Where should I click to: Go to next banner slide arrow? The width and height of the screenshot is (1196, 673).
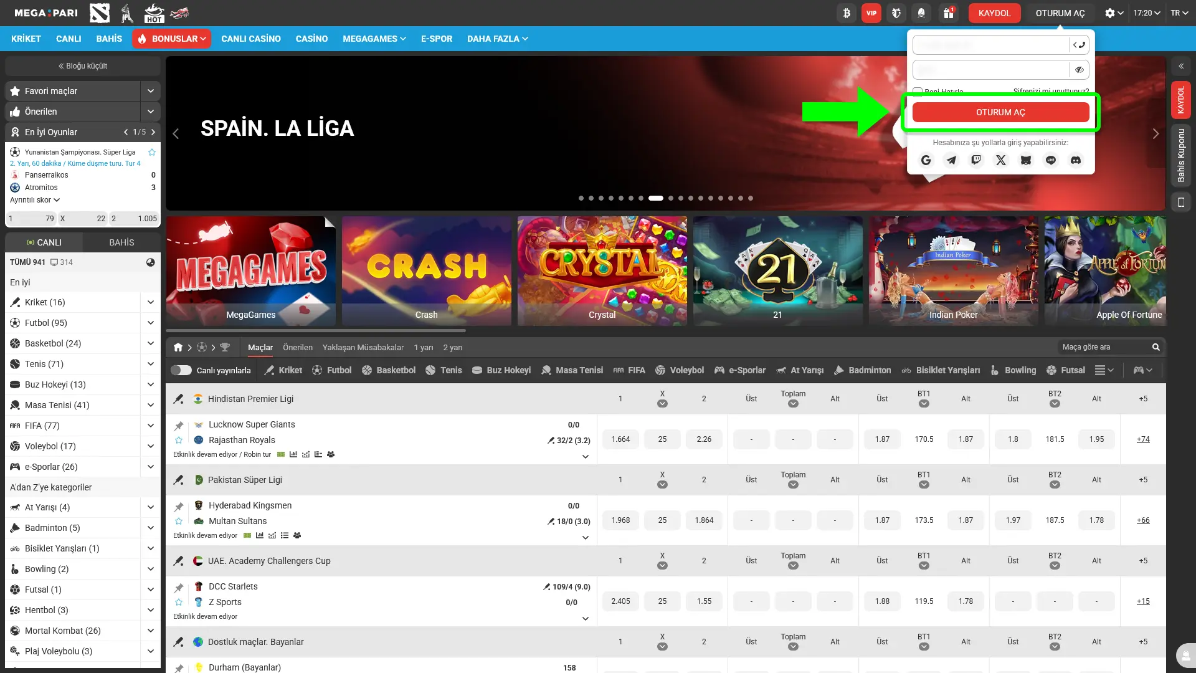coord(1156,134)
